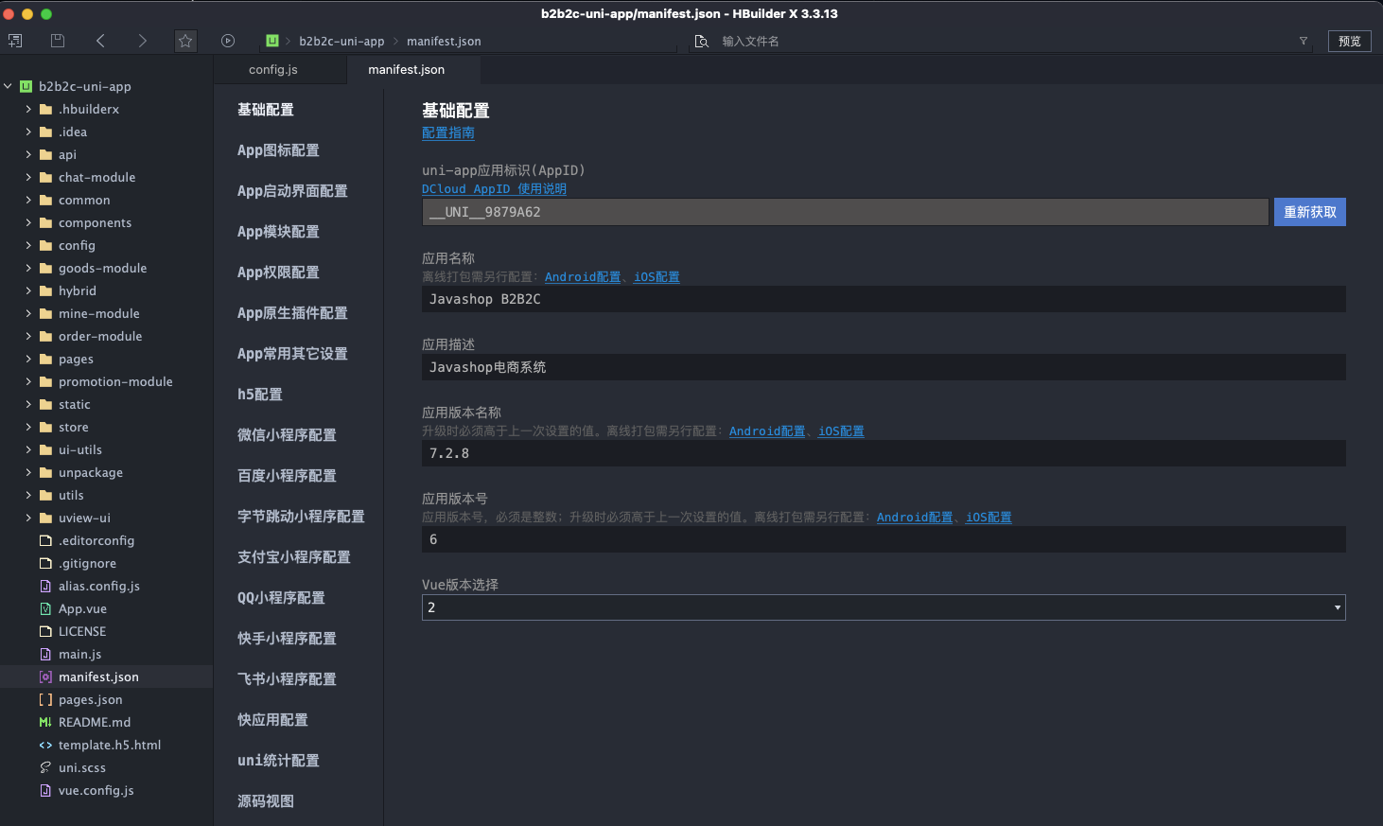Click the 预览 preview button

coord(1350,41)
